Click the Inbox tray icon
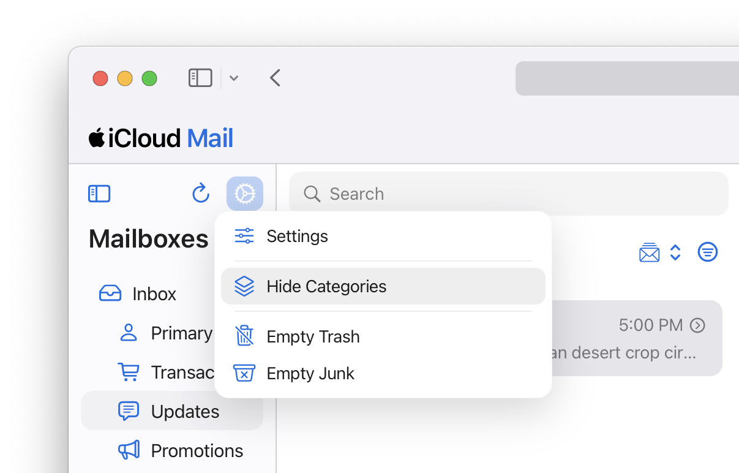This screenshot has width=739, height=473. point(110,294)
